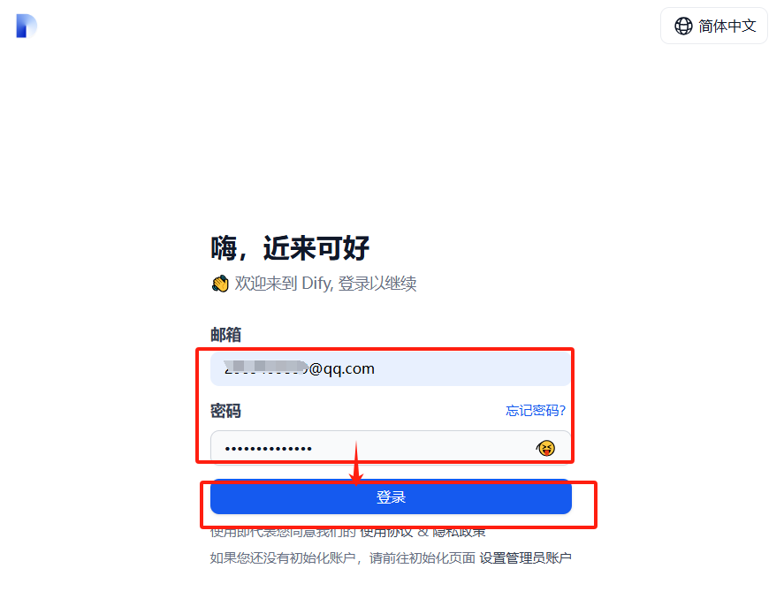
Task: Click the masked password dots
Action: tap(268, 449)
